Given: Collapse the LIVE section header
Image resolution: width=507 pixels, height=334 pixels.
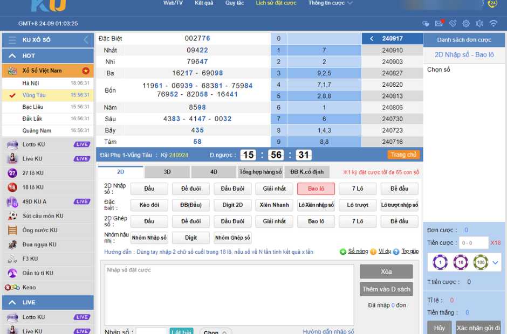Looking at the screenshot, I should pyautogui.click(x=47, y=303).
